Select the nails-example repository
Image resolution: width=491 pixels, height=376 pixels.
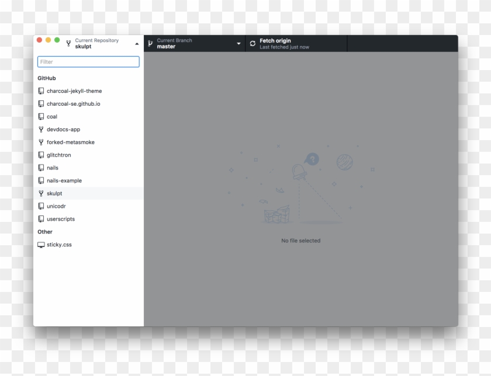pos(88,181)
